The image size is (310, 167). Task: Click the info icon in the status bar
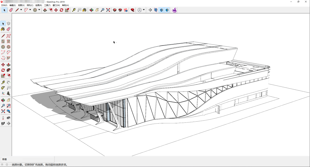[7, 165]
